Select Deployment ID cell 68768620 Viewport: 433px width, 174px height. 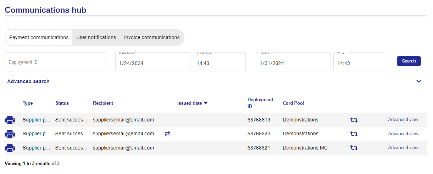259,134
